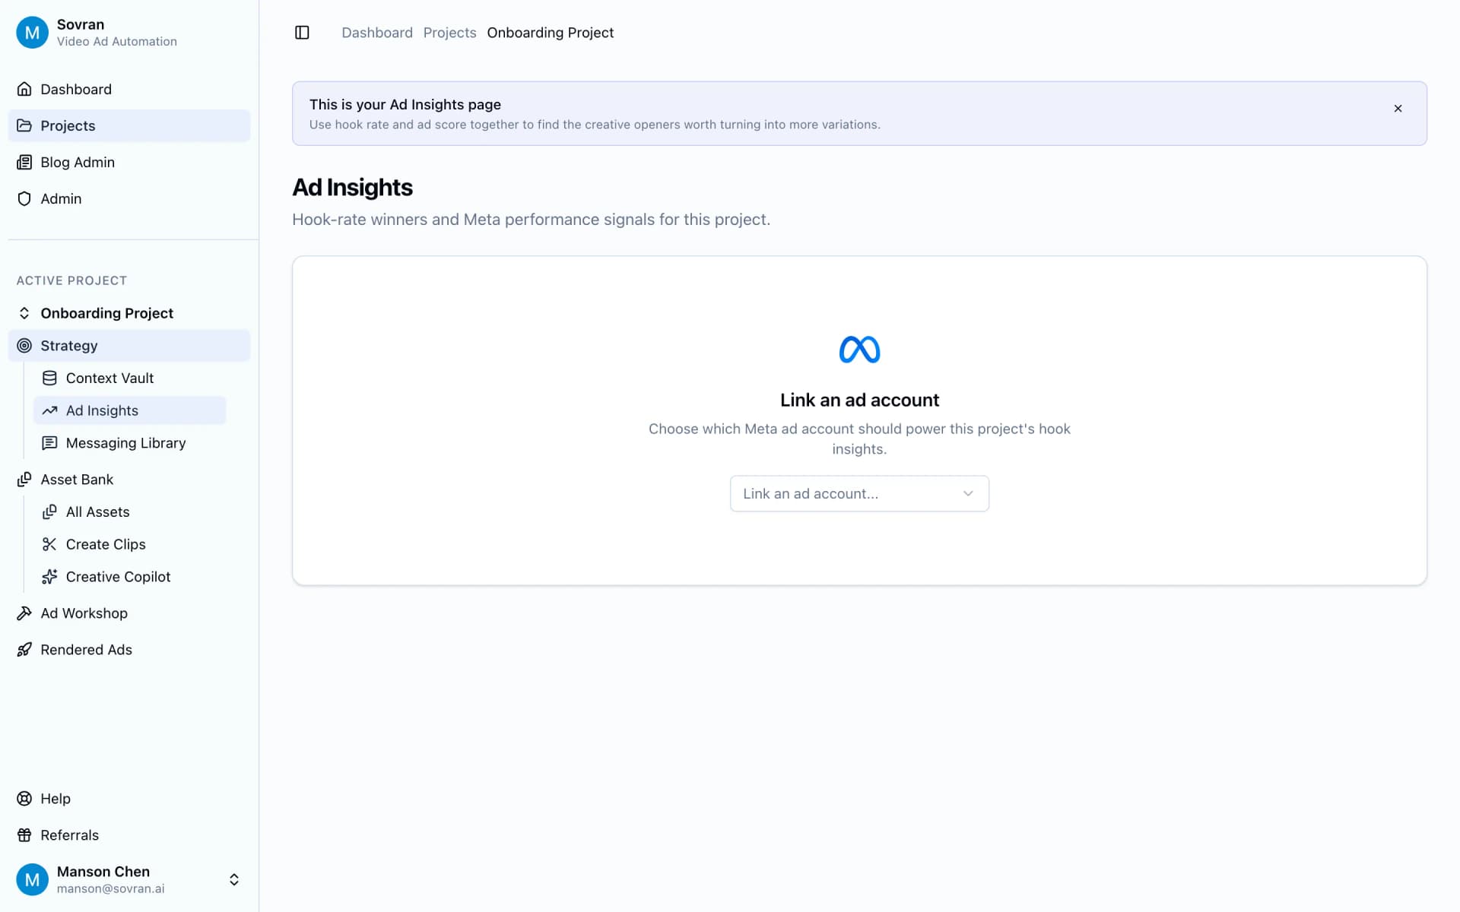This screenshot has height=912, width=1460.
Task: Click the Dashboard home icon
Action: [x=24, y=89]
